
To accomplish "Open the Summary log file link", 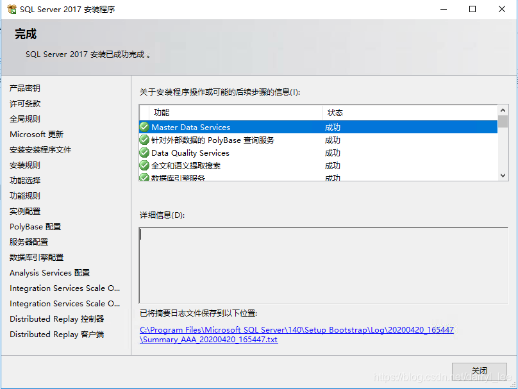I will point(297,335).
